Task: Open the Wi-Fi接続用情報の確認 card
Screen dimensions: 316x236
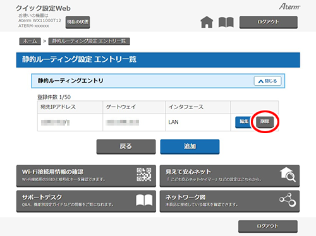Action: (x=86, y=176)
